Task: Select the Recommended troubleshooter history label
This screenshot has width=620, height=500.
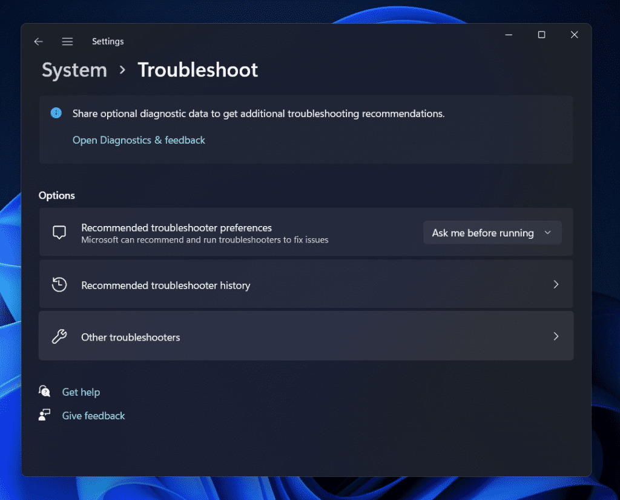Action: [x=165, y=285]
